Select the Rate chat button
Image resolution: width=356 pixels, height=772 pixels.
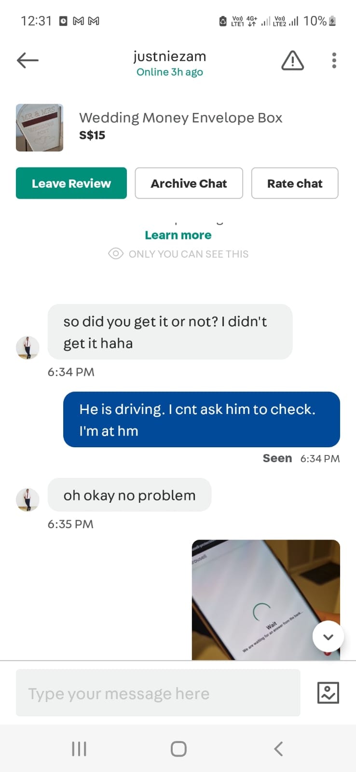(x=295, y=183)
